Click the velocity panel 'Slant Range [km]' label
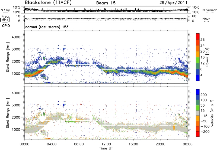Screen dimensions: 217x150 point(8,113)
